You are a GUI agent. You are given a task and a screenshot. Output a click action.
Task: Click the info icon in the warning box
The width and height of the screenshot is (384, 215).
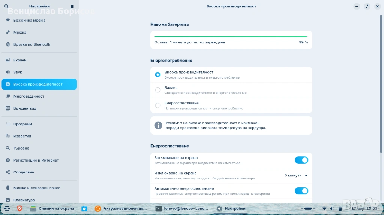pos(158,125)
